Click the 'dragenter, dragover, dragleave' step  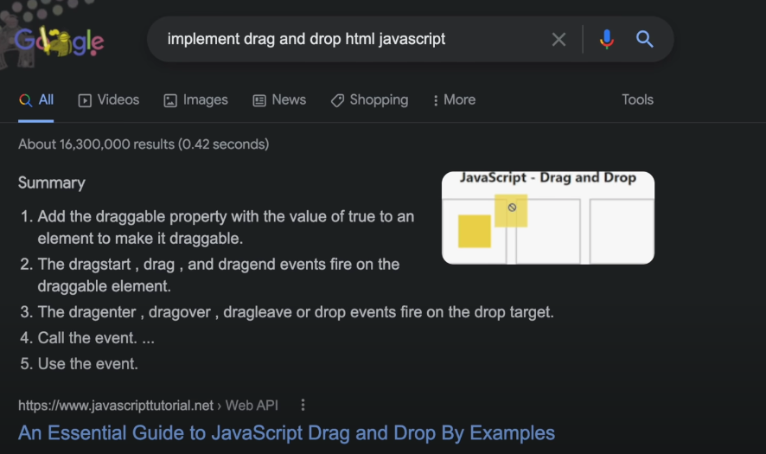(x=296, y=312)
